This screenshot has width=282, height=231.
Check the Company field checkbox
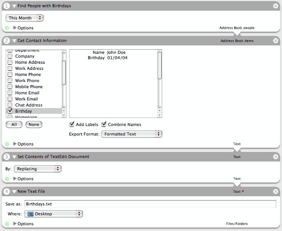10,56
